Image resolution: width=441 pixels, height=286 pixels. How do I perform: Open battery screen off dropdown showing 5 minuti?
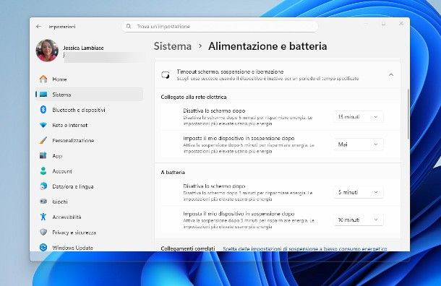click(359, 192)
